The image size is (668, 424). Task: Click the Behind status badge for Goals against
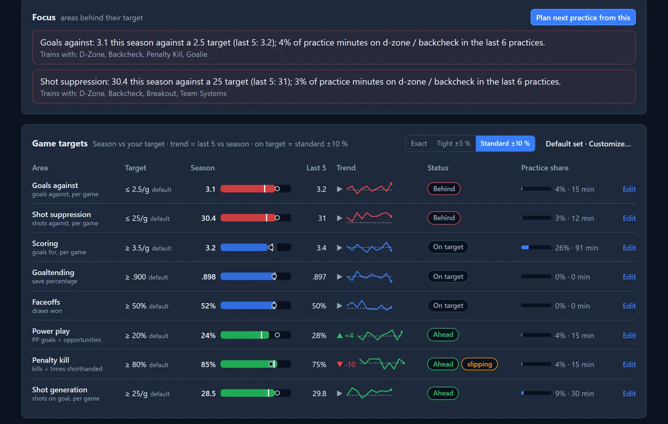point(444,189)
